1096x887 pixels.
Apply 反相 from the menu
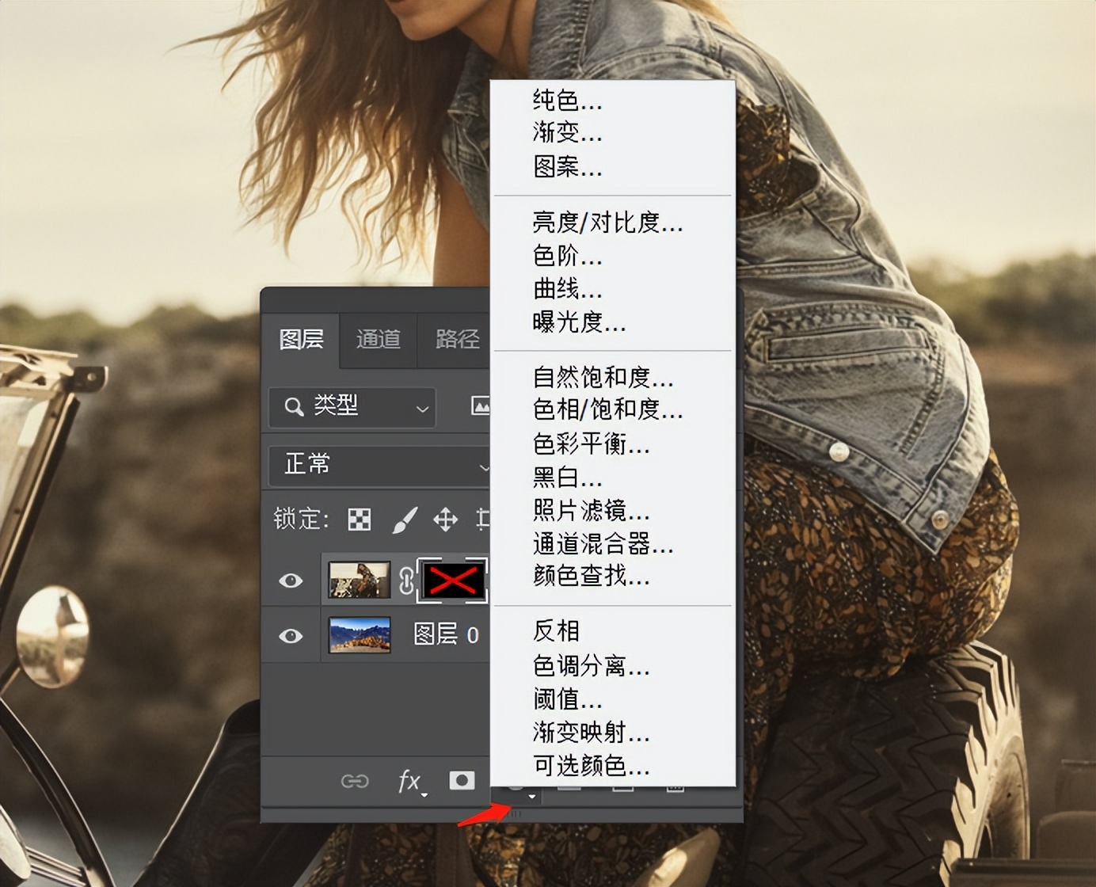coord(556,631)
